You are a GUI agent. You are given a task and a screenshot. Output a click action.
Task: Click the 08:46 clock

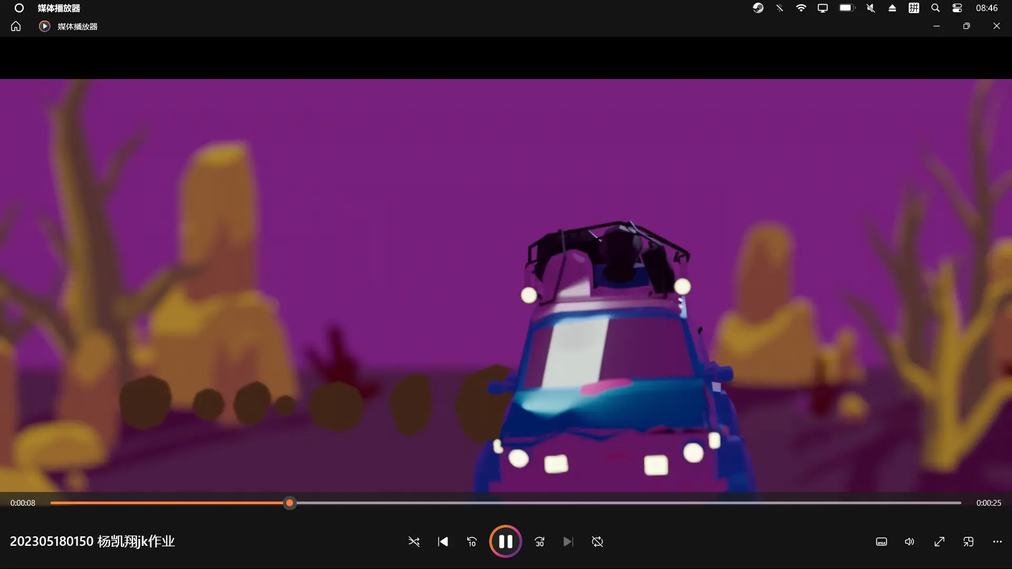[x=986, y=8]
